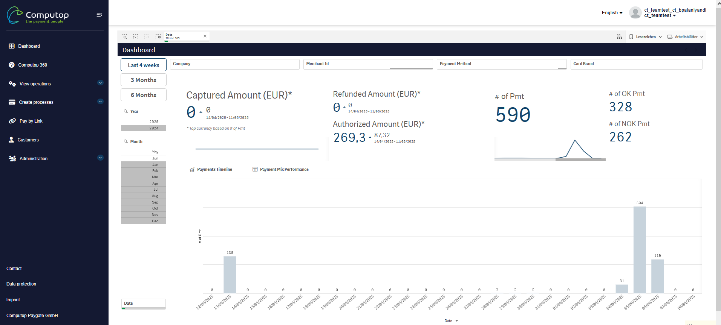Open the English language dropdown
Viewport: 721px width, 325px height.
(x=612, y=13)
